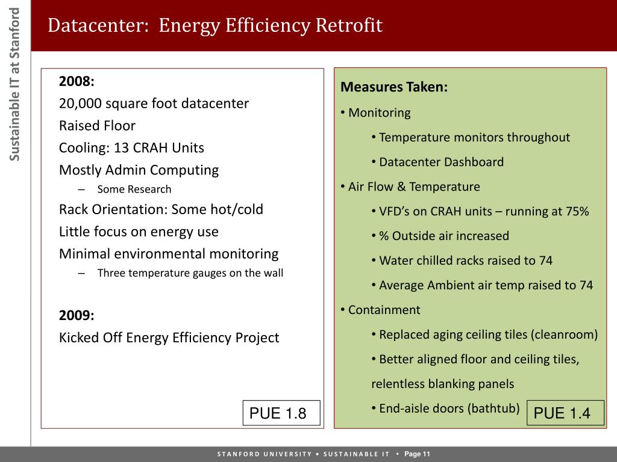
Task: Click the 'Containment' bullet
Action: (x=381, y=310)
